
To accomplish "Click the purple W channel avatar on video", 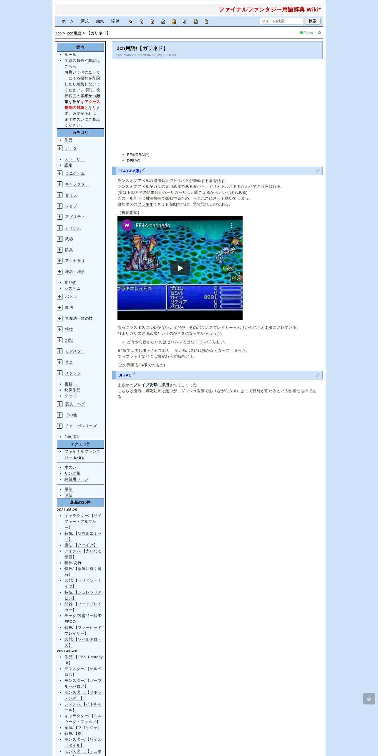I will pos(127,225).
